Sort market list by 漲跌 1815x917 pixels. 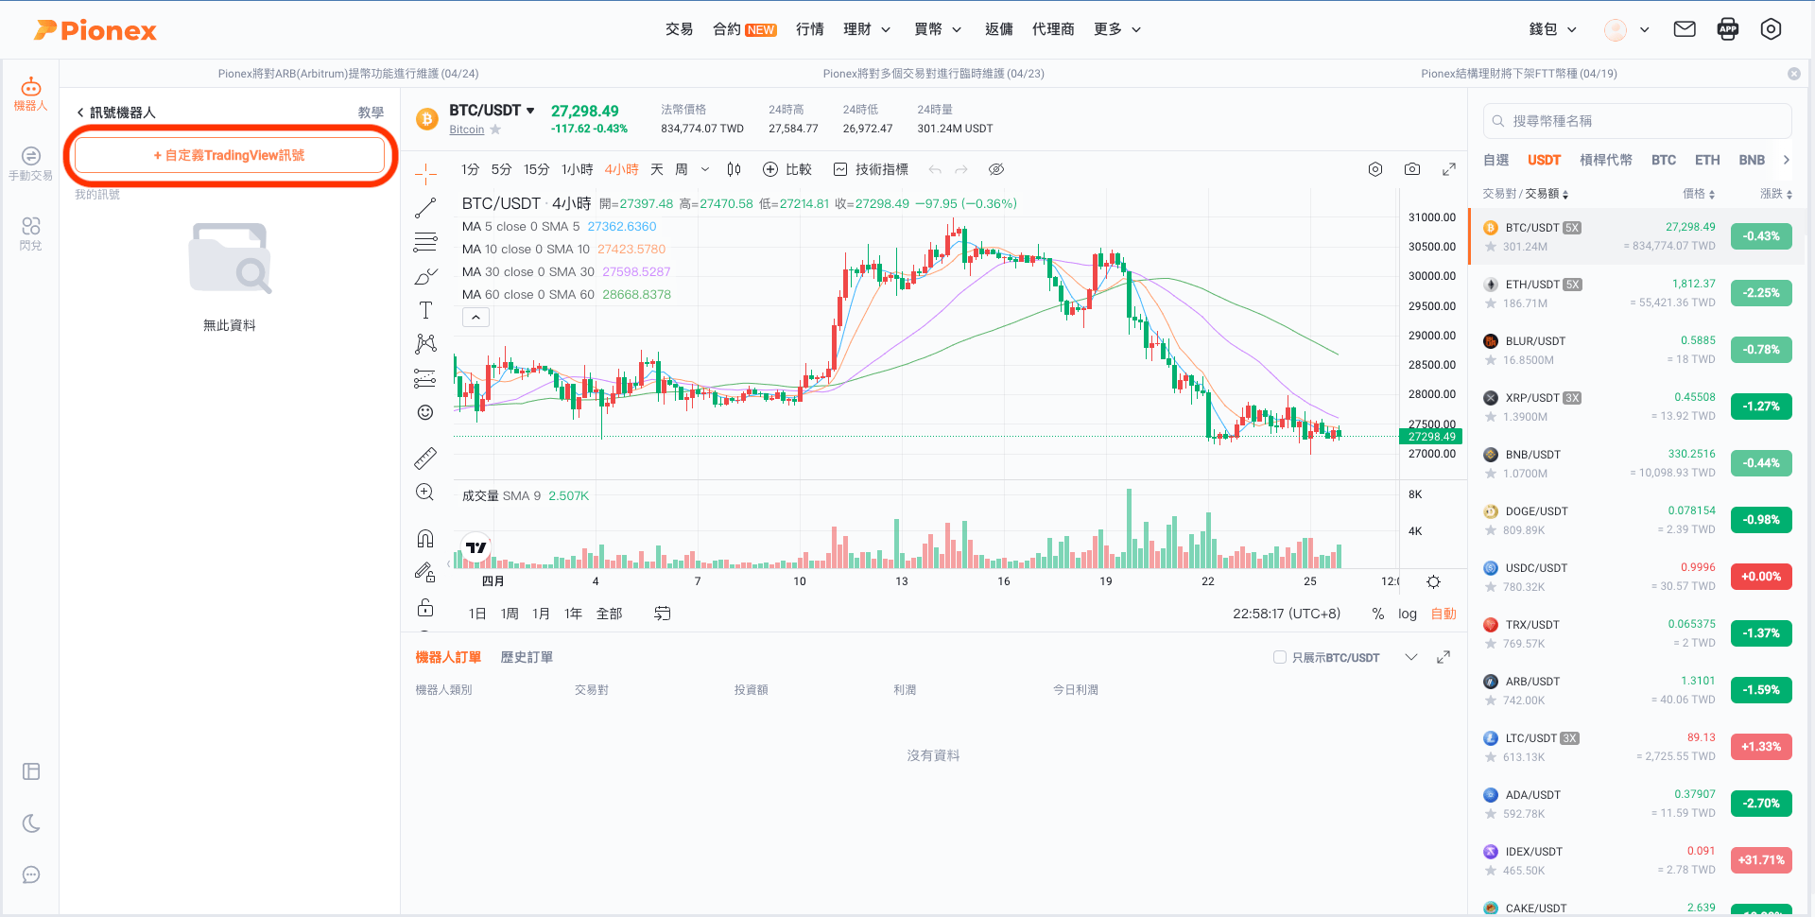[1776, 194]
